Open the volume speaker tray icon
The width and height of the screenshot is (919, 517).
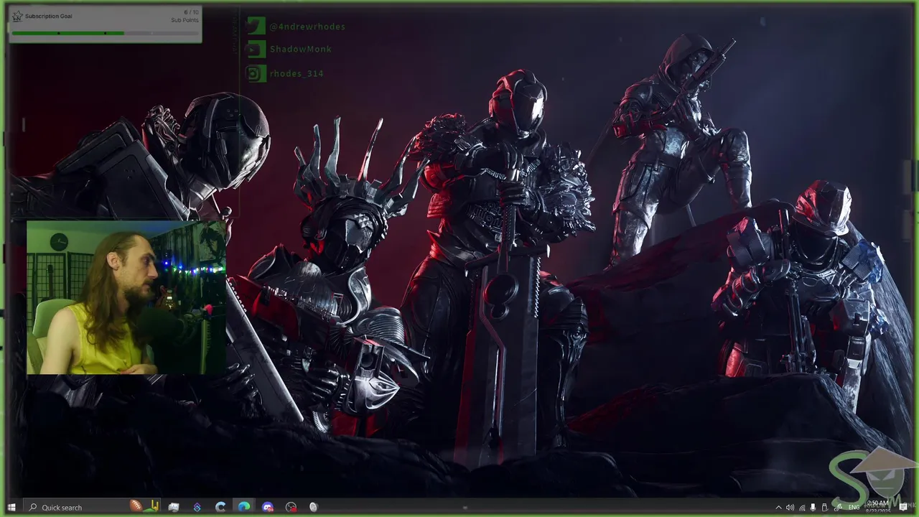click(x=790, y=508)
